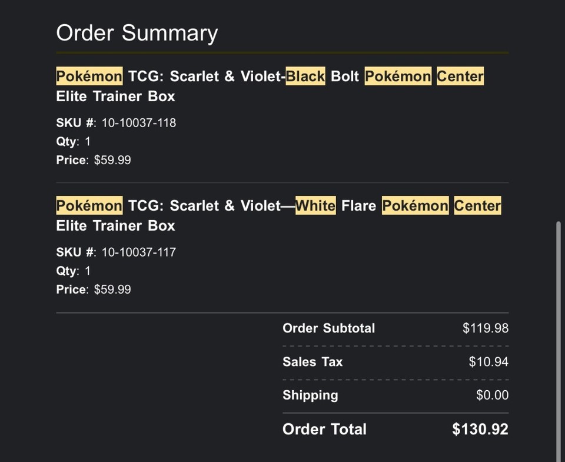565x462 pixels.
Task: Click the Sales Tax label
Action: [312, 362]
